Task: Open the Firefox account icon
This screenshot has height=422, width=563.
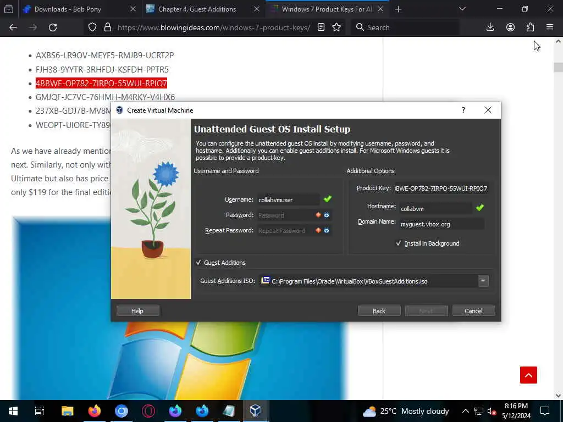Action: 510,27
